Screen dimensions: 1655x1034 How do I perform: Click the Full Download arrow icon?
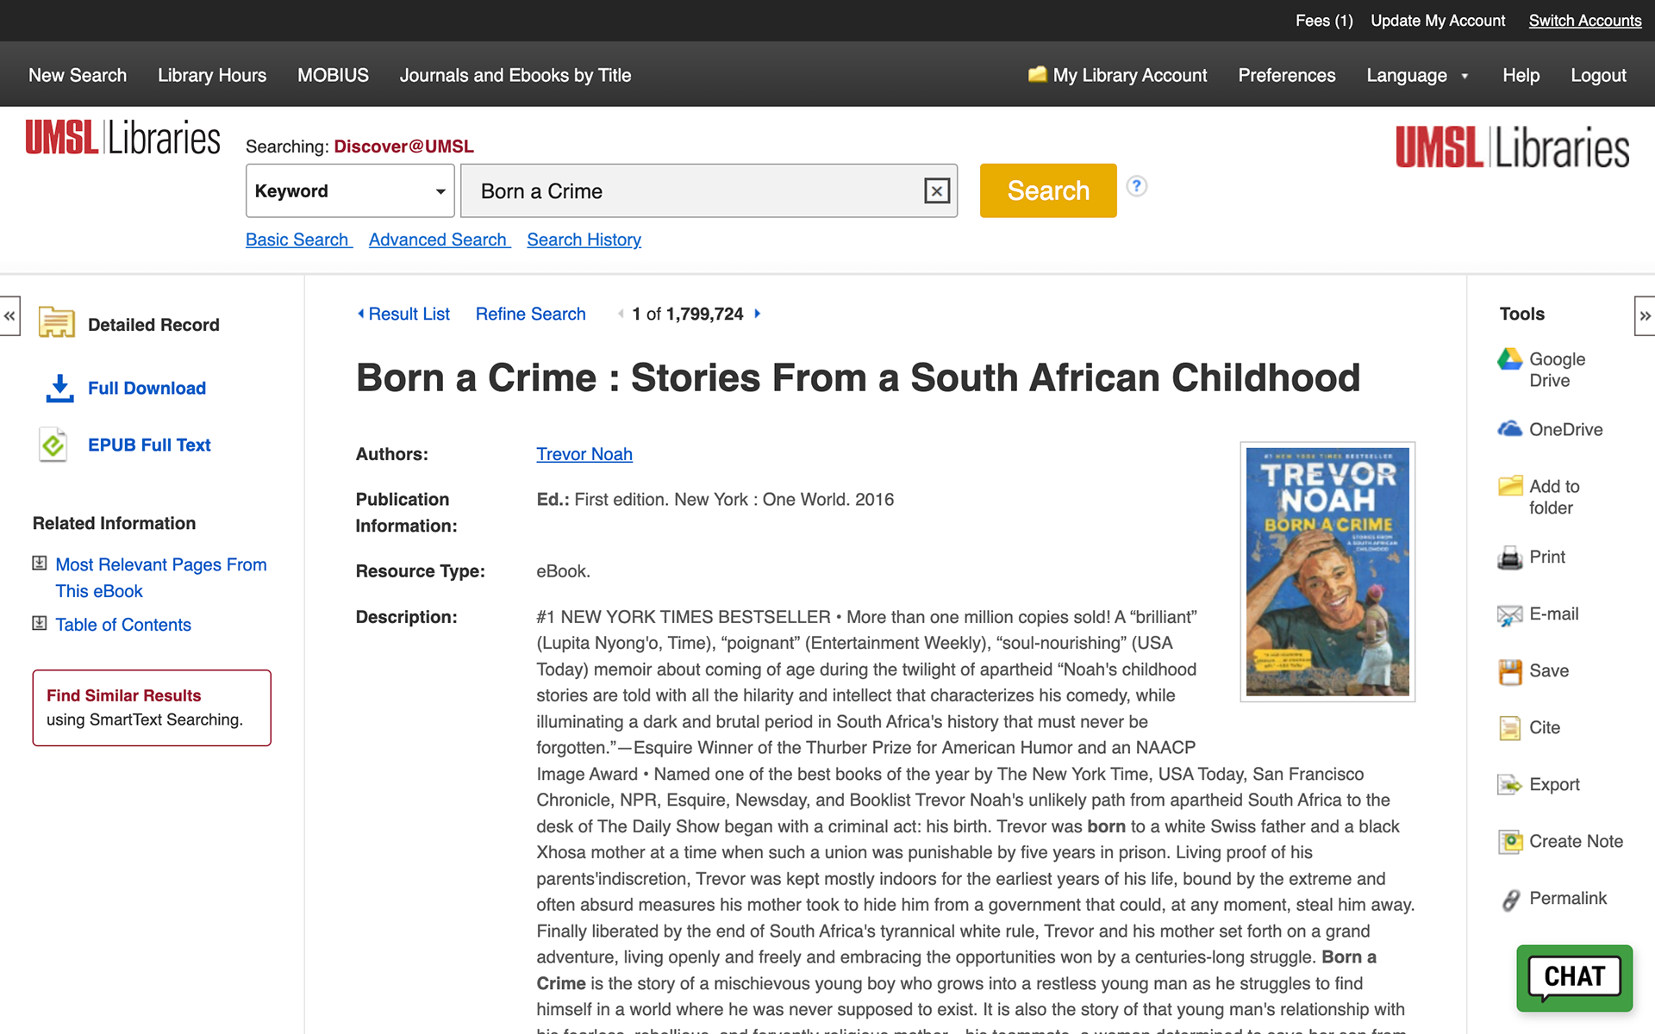pos(59,388)
